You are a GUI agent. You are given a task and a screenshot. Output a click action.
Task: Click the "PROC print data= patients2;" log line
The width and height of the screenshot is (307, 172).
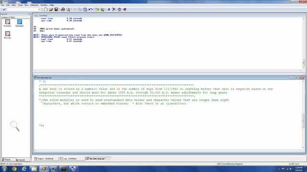coord(57,29)
